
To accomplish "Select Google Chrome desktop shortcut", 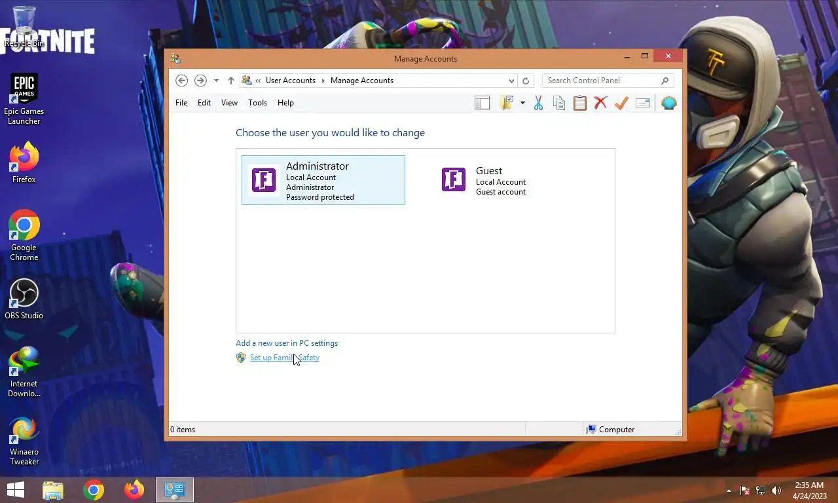I will (x=24, y=236).
